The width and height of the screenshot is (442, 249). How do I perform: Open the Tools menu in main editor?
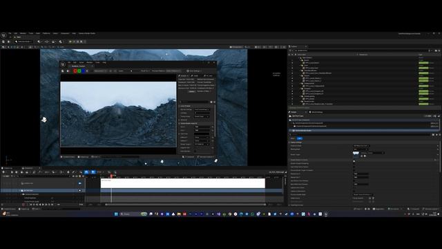[x=30, y=33]
